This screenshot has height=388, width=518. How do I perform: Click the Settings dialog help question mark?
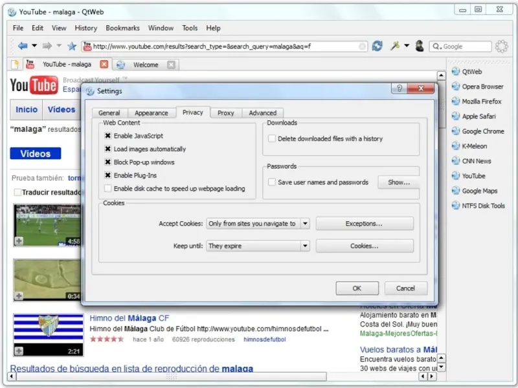coord(400,88)
